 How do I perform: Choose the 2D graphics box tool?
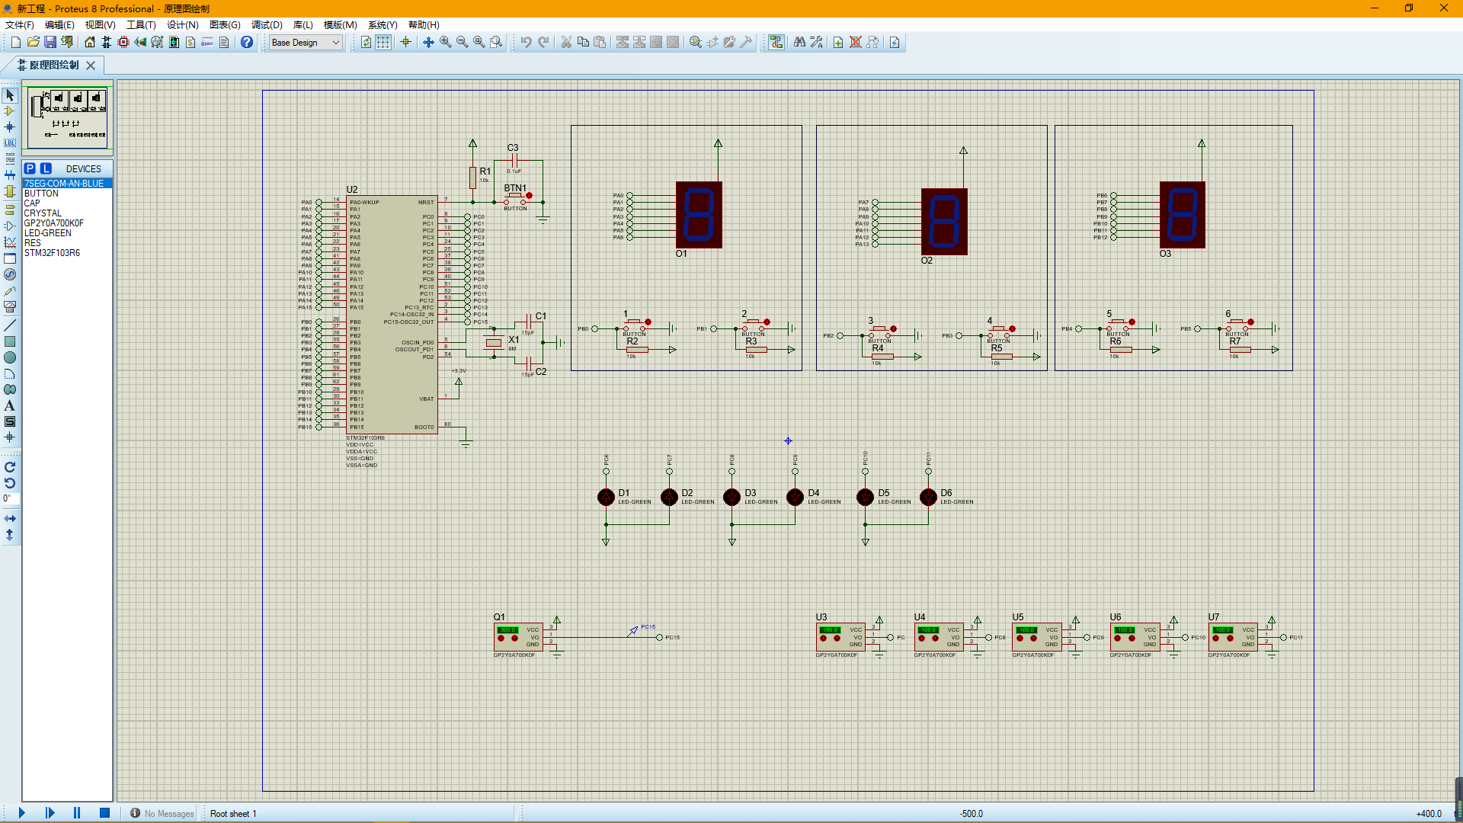[10, 341]
